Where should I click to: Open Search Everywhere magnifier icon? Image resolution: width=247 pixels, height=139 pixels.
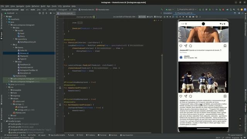[238, 10]
